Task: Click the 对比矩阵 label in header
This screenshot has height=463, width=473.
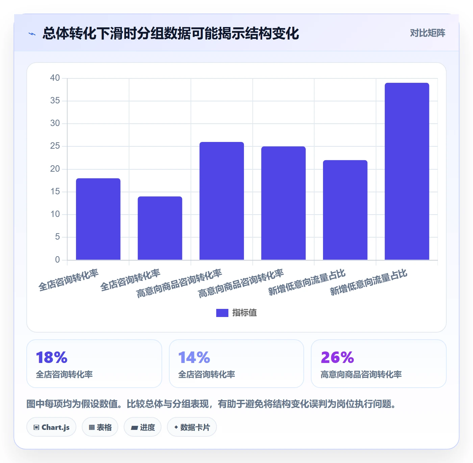Action: coord(427,33)
